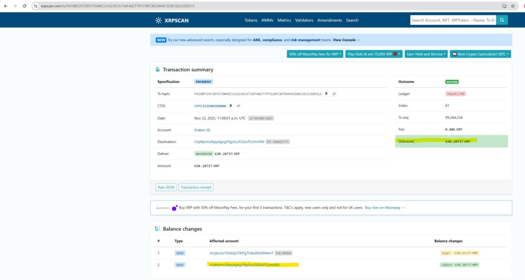The height and width of the screenshot is (280, 525).
Task: Focus the Search Account input field
Action: coord(453,20)
